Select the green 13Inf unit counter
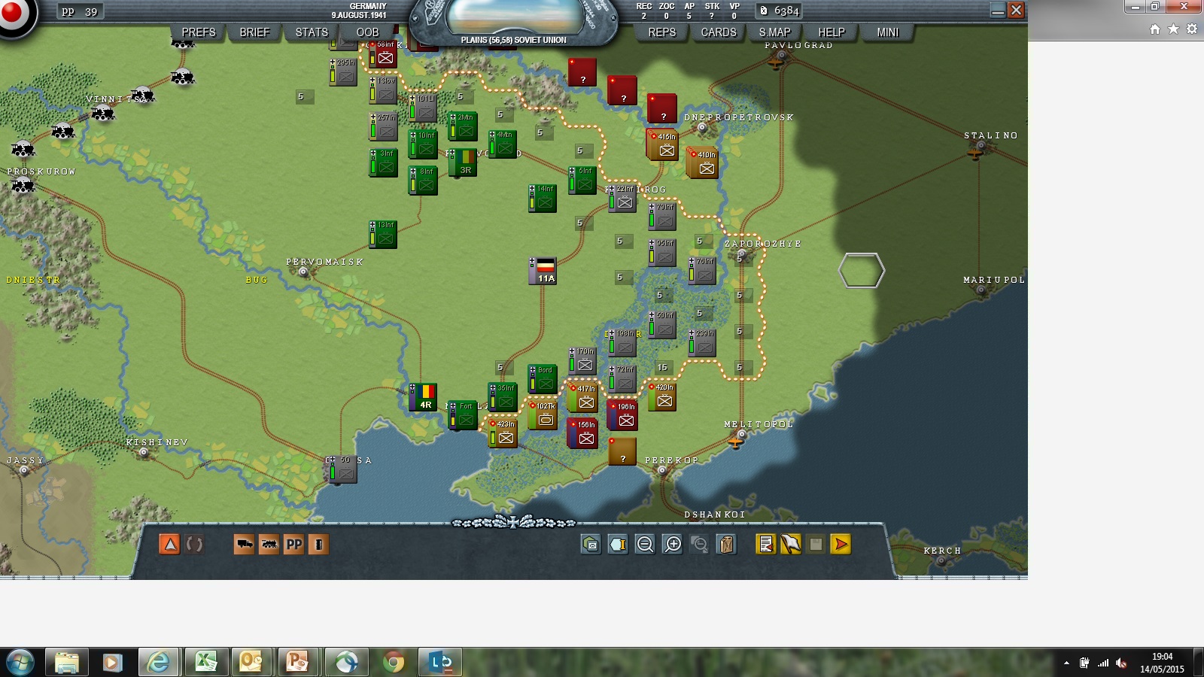Screen dimensions: 1204x677 click(383, 235)
